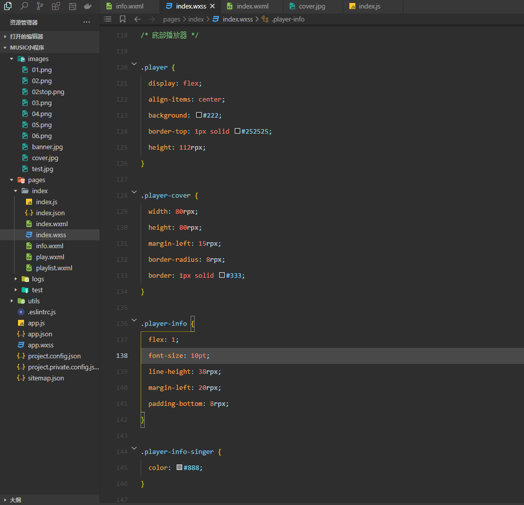The height and width of the screenshot is (505, 524).
Task: Switch to the cover.jpg tab
Action: coord(313,7)
